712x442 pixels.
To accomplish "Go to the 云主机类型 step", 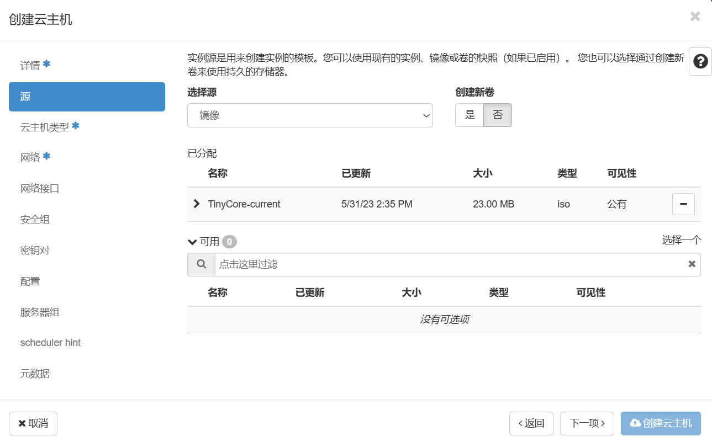I will 50,127.
